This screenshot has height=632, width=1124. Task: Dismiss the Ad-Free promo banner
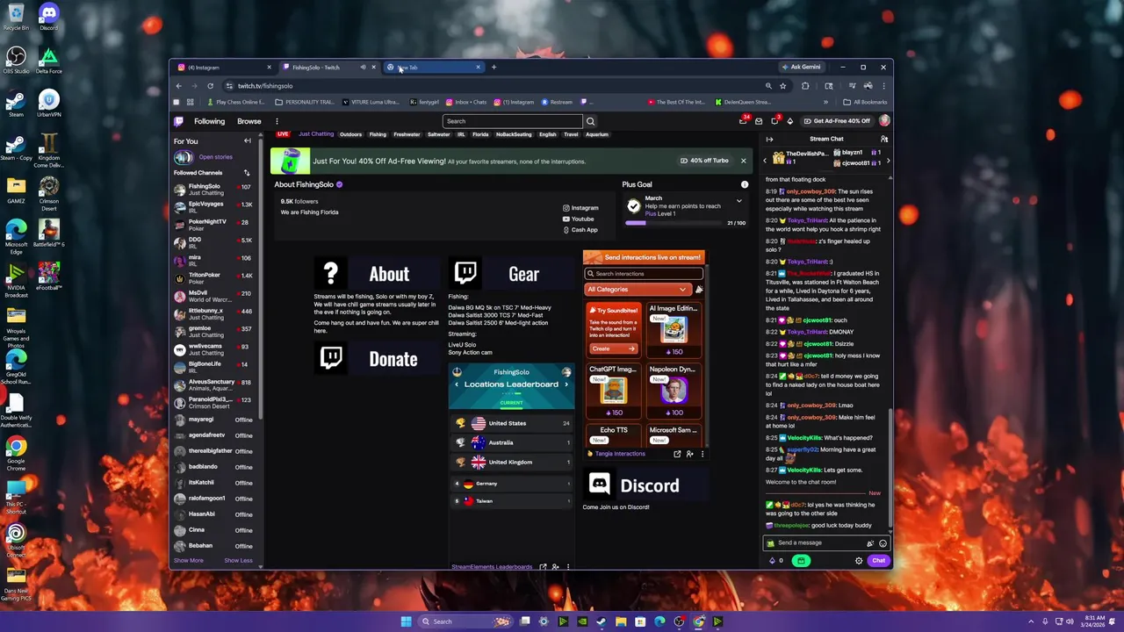click(743, 161)
